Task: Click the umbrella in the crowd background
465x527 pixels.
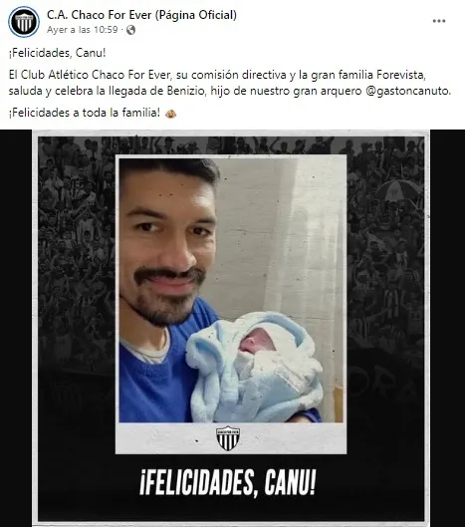Action: [x=399, y=190]
